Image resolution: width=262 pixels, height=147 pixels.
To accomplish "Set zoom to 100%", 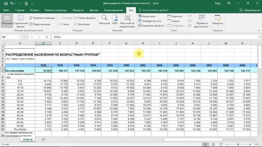I will tap(115, 20).
